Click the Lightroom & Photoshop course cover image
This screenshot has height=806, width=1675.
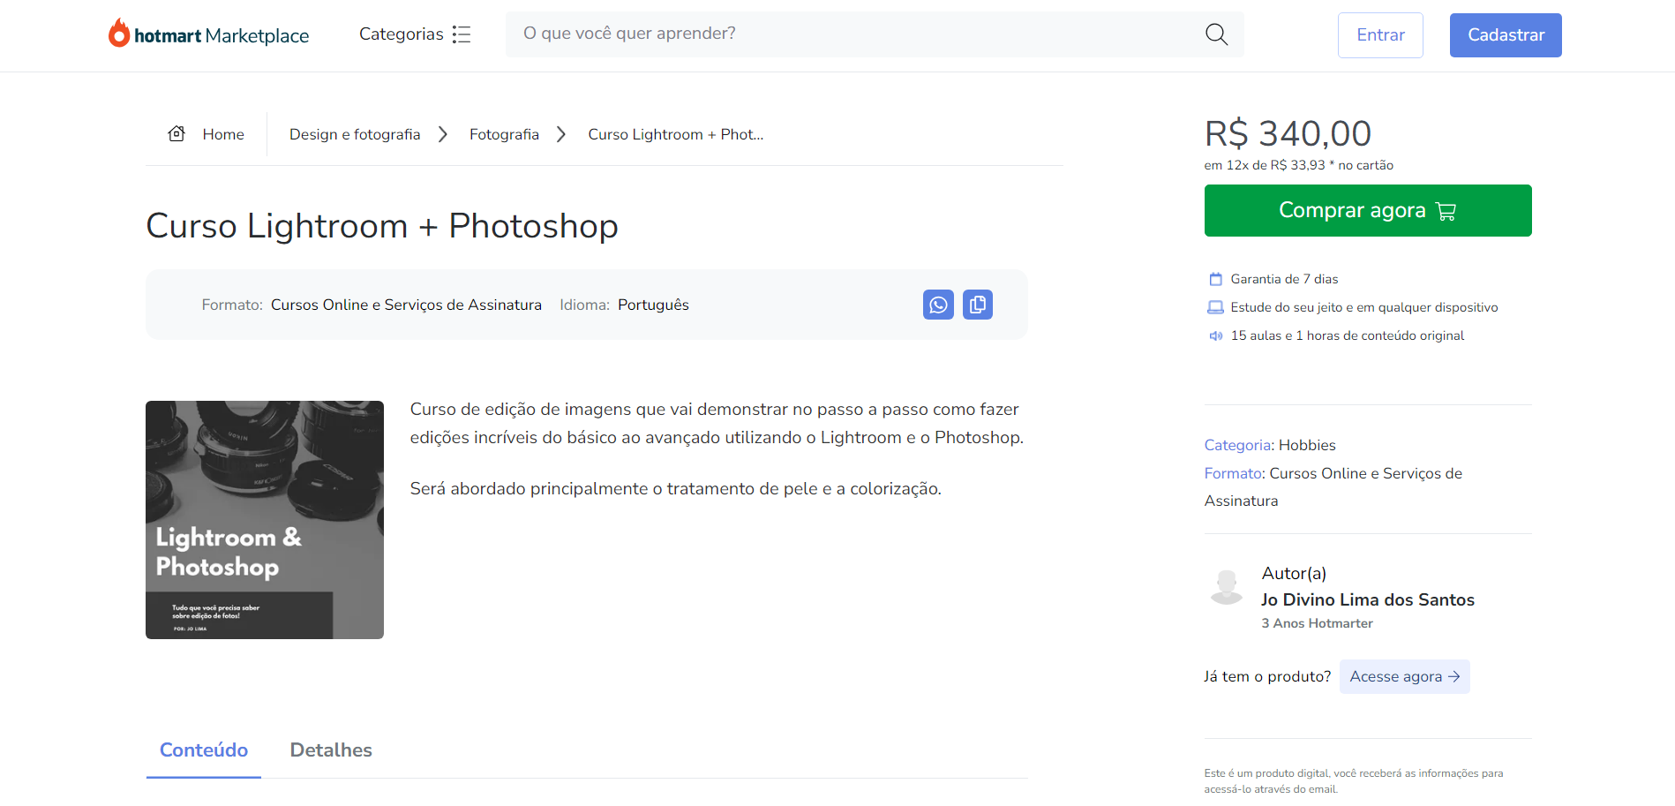click(265, 520)
